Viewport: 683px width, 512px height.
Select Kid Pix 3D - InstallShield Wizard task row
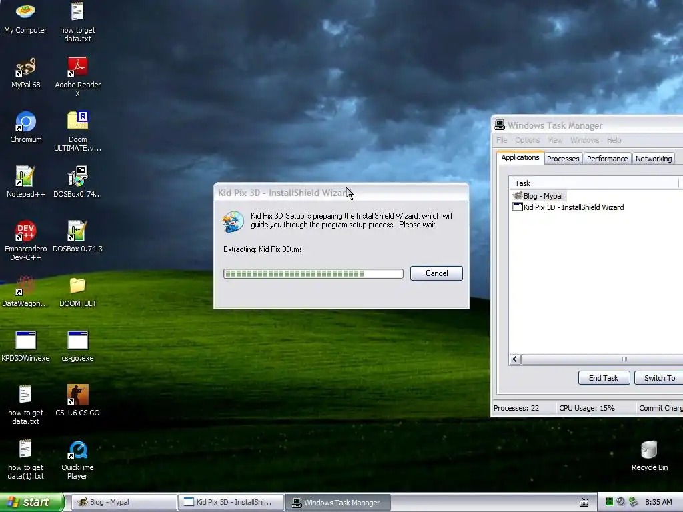(x=568, y=207)
